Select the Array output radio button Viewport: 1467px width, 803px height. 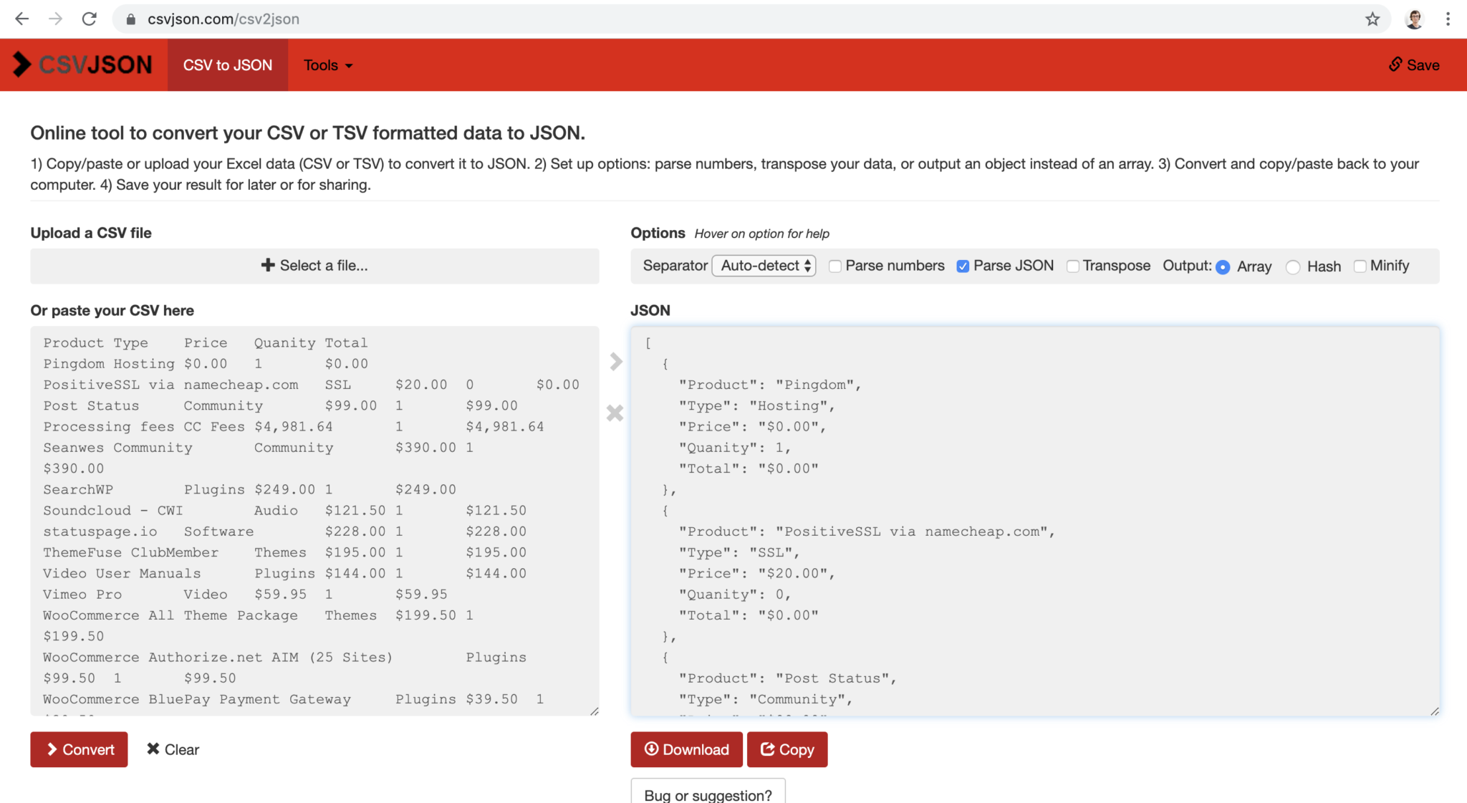[x=1223, y=267]
